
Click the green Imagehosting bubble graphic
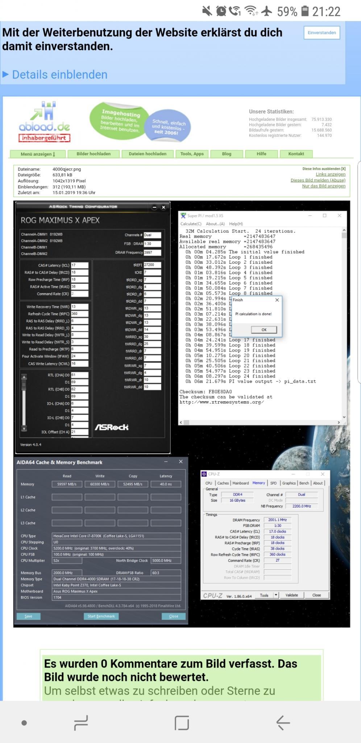pos(120,121)
